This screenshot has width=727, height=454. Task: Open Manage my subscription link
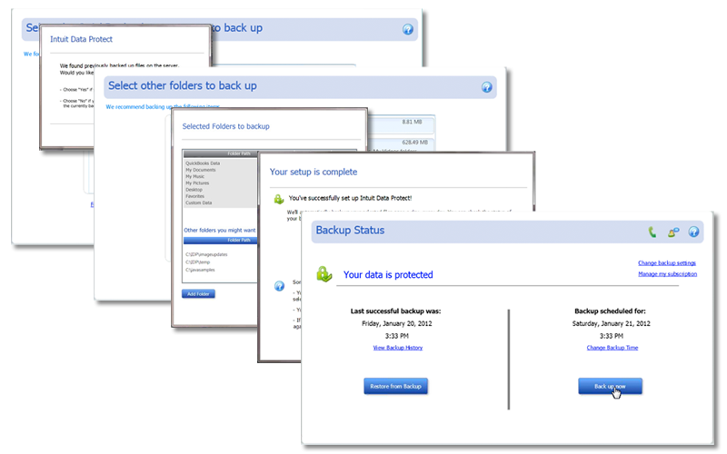667,273
